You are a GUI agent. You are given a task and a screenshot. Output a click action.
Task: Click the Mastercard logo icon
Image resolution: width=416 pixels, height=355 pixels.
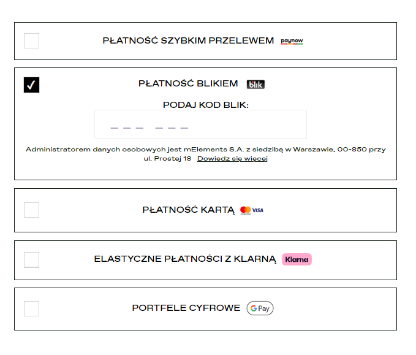pyautogui.click(x=246, y=210)
